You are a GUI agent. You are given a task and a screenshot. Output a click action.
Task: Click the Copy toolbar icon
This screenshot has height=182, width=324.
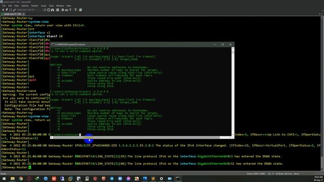[x=45, y=10]
